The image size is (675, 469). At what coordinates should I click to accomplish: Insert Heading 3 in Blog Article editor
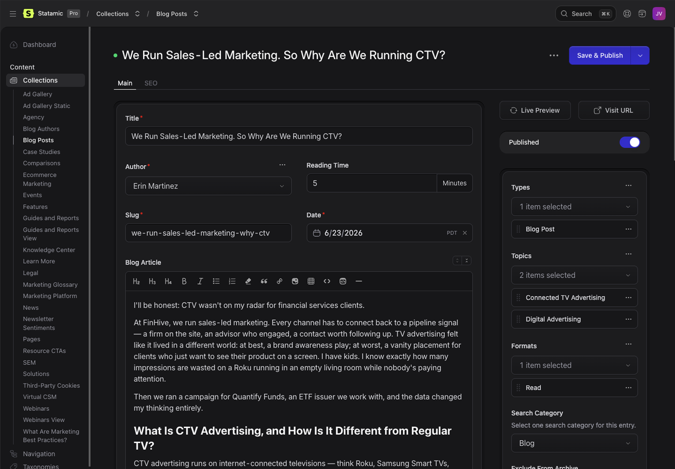pyautogui.click(x=152, y=281)
